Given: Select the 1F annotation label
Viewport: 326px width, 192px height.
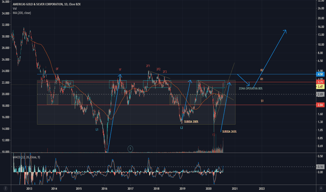Looking at the screenshot, I should (120, 70).
